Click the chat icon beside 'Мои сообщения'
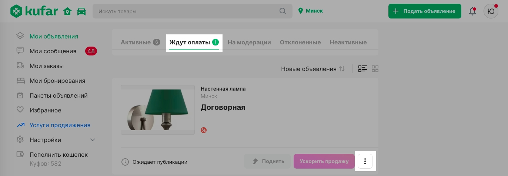Screen dimensions: 508x176 point(20,51)
